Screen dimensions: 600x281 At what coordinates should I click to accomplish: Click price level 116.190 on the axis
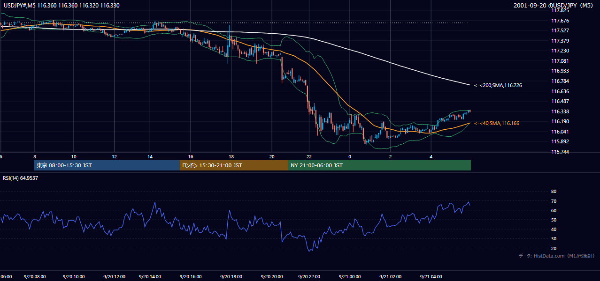click(560, 121)
